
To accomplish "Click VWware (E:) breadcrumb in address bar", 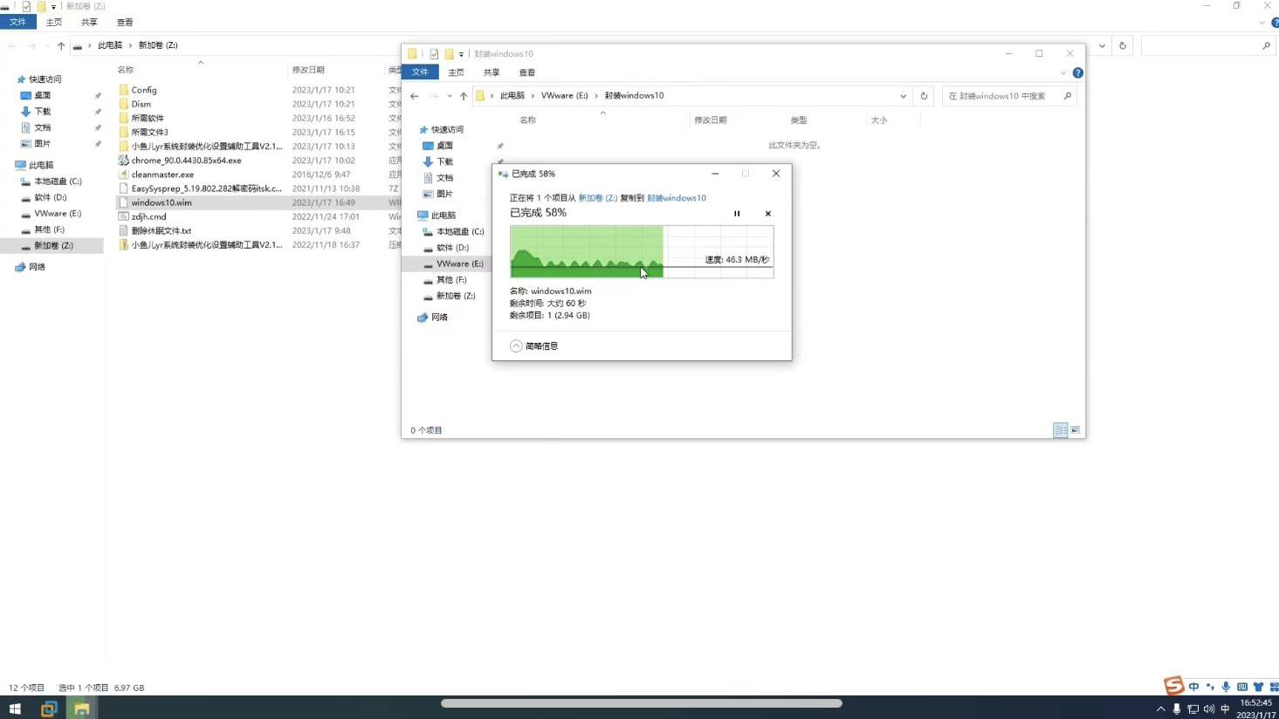I will [x=564, y=96].
